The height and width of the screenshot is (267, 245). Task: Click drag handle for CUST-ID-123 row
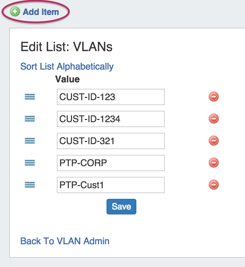coord(30,97)
